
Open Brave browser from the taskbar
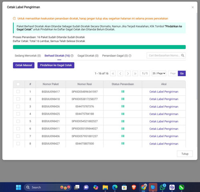(x=134, y=187)
